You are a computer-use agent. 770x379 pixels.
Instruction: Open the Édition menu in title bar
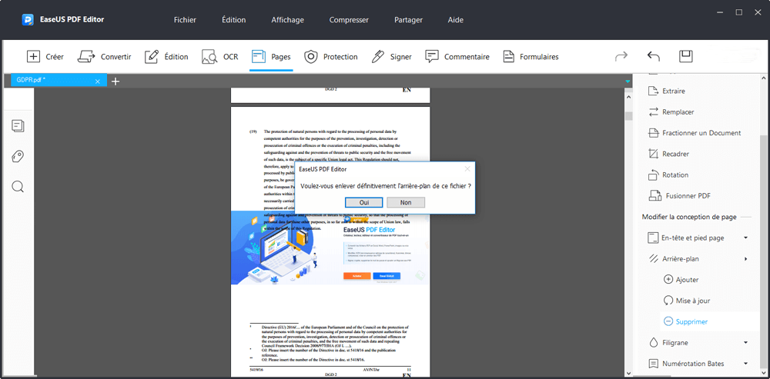234,20
